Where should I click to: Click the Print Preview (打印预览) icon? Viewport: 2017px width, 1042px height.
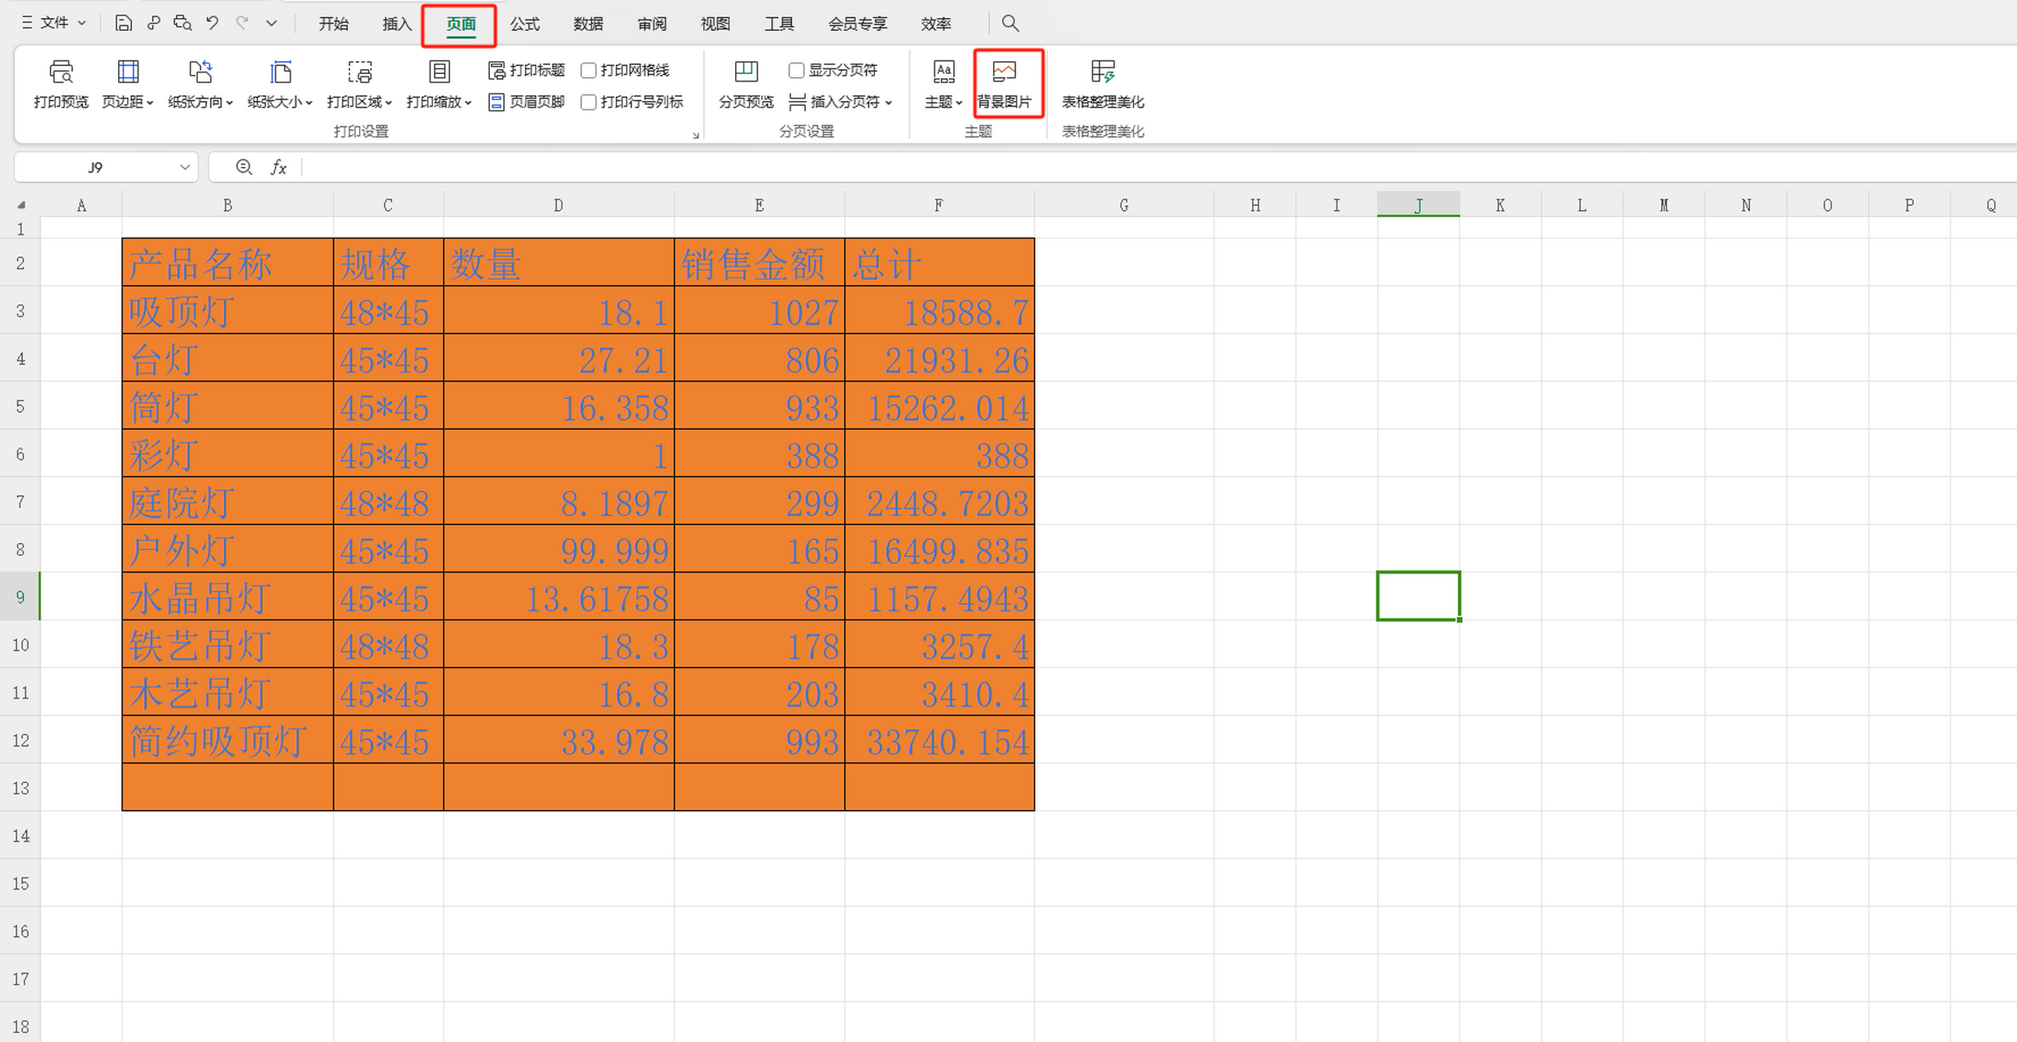coord(61,73)
